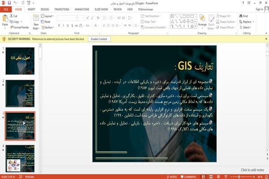Image resolution: width=269 pixels, height=179 pixels.
Task: Click Find in Editing group
Action: (243, 16)
